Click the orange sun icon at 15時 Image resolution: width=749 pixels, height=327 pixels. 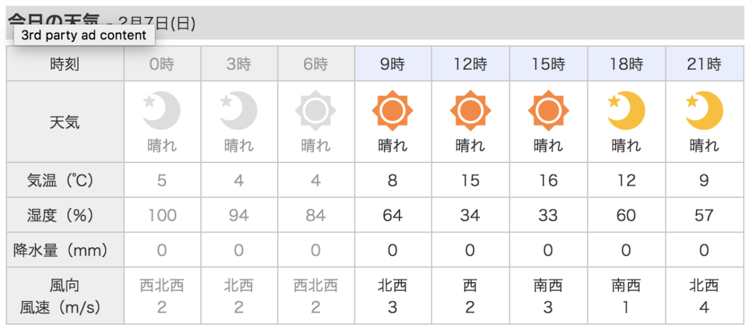click(548, 111)
